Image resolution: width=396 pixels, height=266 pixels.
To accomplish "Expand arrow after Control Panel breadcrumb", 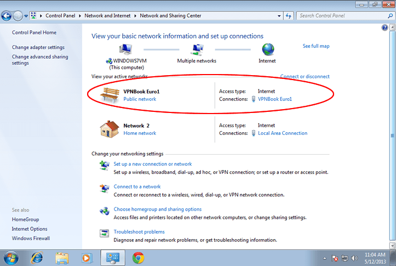I will 80,16.
